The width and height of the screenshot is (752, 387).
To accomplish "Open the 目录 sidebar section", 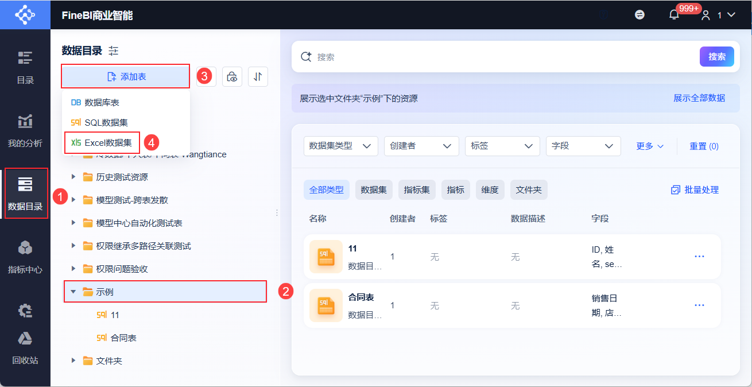I will point(25,68).
